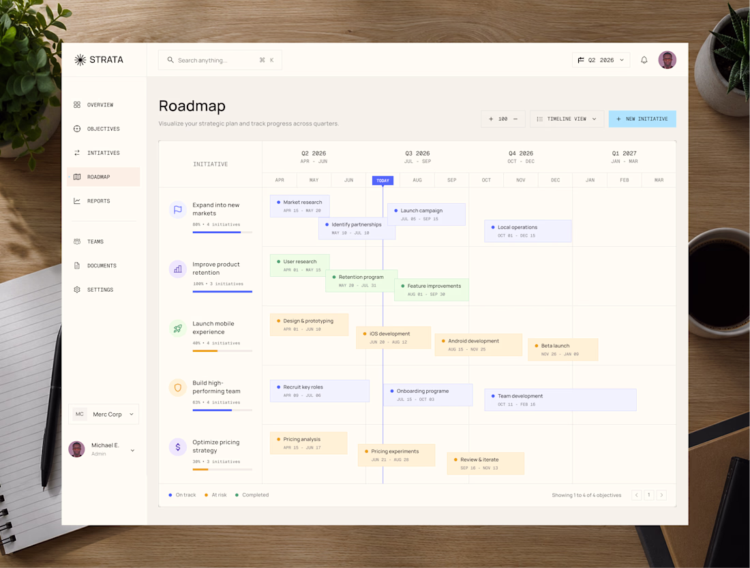
Task: Open the Android development task bar
Action: point(479,345)
